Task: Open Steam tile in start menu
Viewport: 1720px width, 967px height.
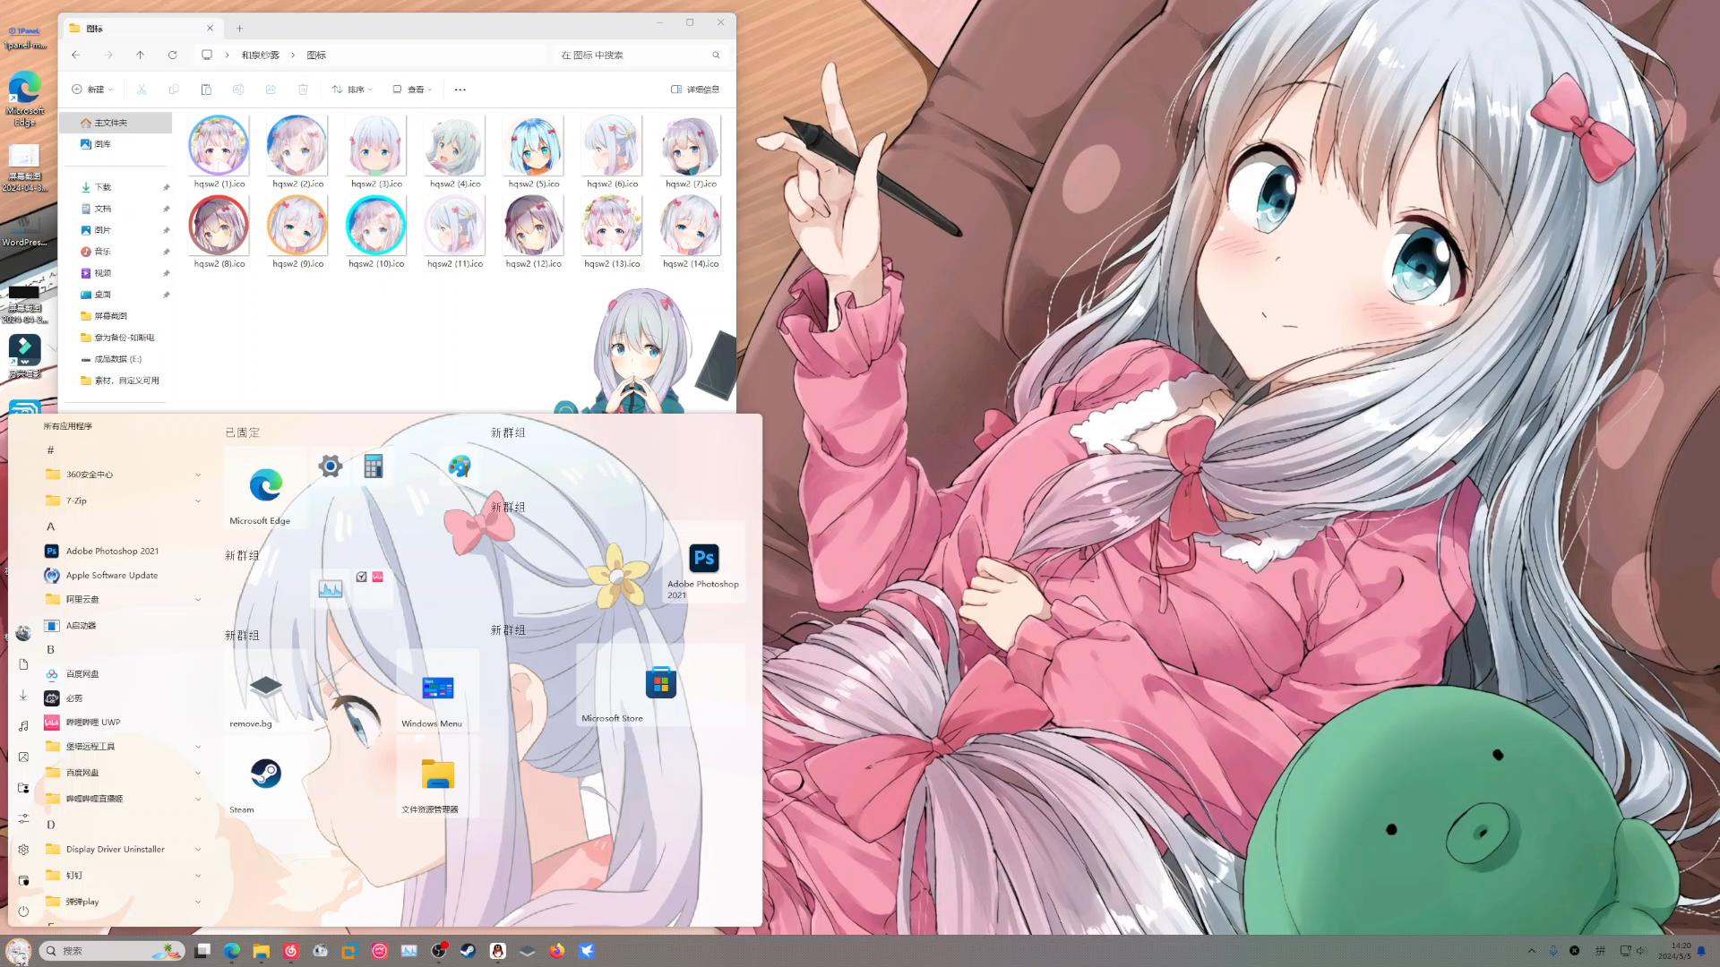Action: coord(265,775)
